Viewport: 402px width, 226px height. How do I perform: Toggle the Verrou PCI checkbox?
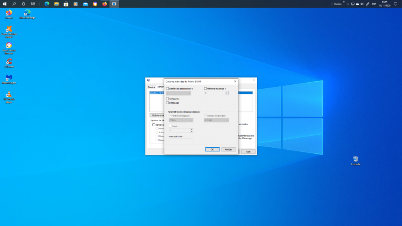168,99
